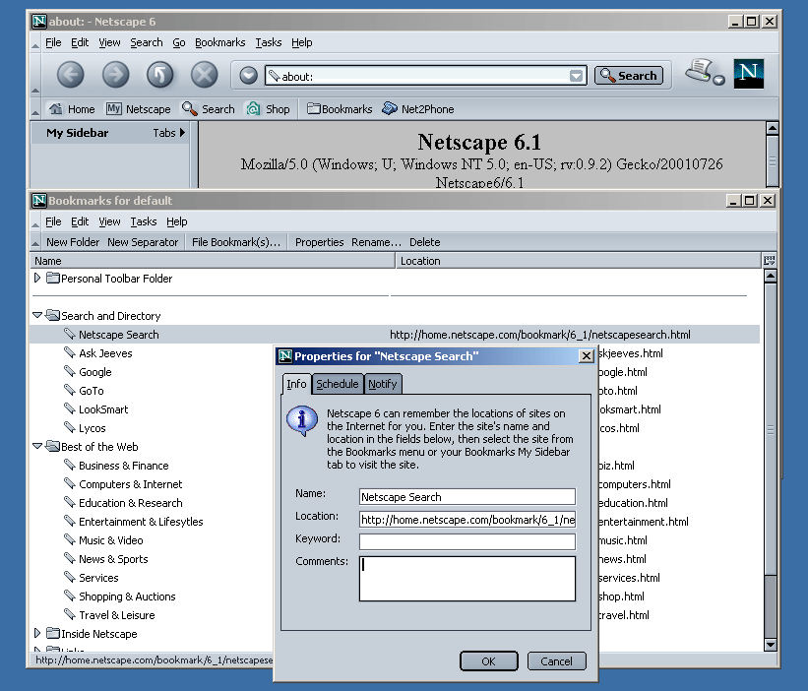Click the Reload page round button
Viewport: 808px width, 691px height.
[159, 75]
